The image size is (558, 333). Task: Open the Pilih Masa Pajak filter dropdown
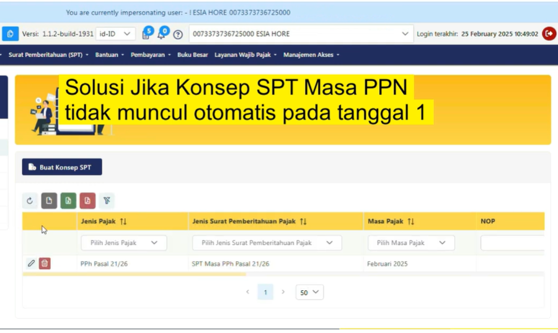point(411,242)
